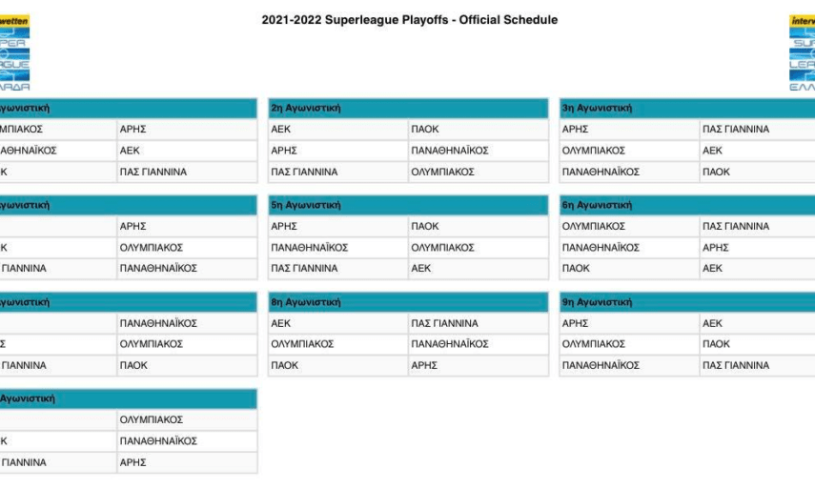Click the right Interwetten Super League logo
Screen dimensions: 815x489
[802, 51]
